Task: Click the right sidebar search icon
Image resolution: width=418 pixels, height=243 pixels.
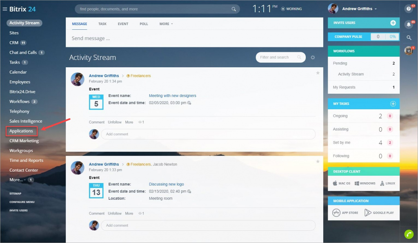Action: pyautogui.click(x=409, y=38)
